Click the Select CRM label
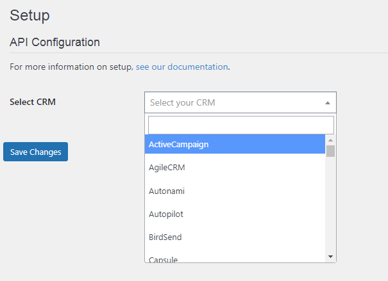Screen dimensions: 388x281 (x=33, y=102)
